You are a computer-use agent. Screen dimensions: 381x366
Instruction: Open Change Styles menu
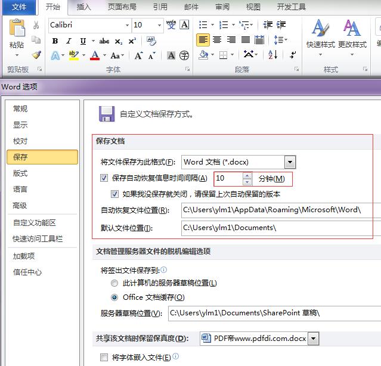(352, 38)
